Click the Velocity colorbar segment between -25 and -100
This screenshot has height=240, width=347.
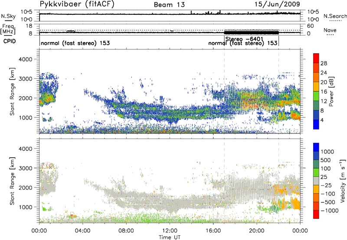pos(316,189)
